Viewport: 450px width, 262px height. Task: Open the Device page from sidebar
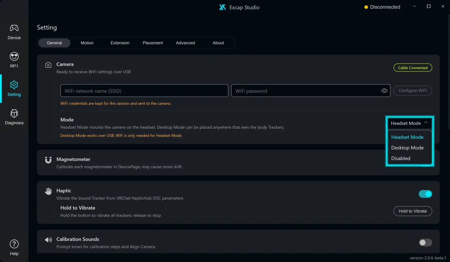point(14,32)
